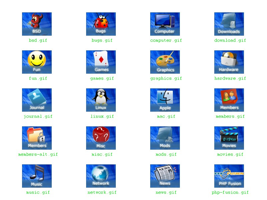
Task: Click the journal.gif filename text
Action: click(38, 116)
